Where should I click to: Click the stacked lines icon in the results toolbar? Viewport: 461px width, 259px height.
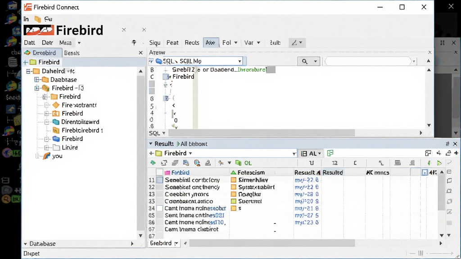pyautogui.click(x=175, y=163)
